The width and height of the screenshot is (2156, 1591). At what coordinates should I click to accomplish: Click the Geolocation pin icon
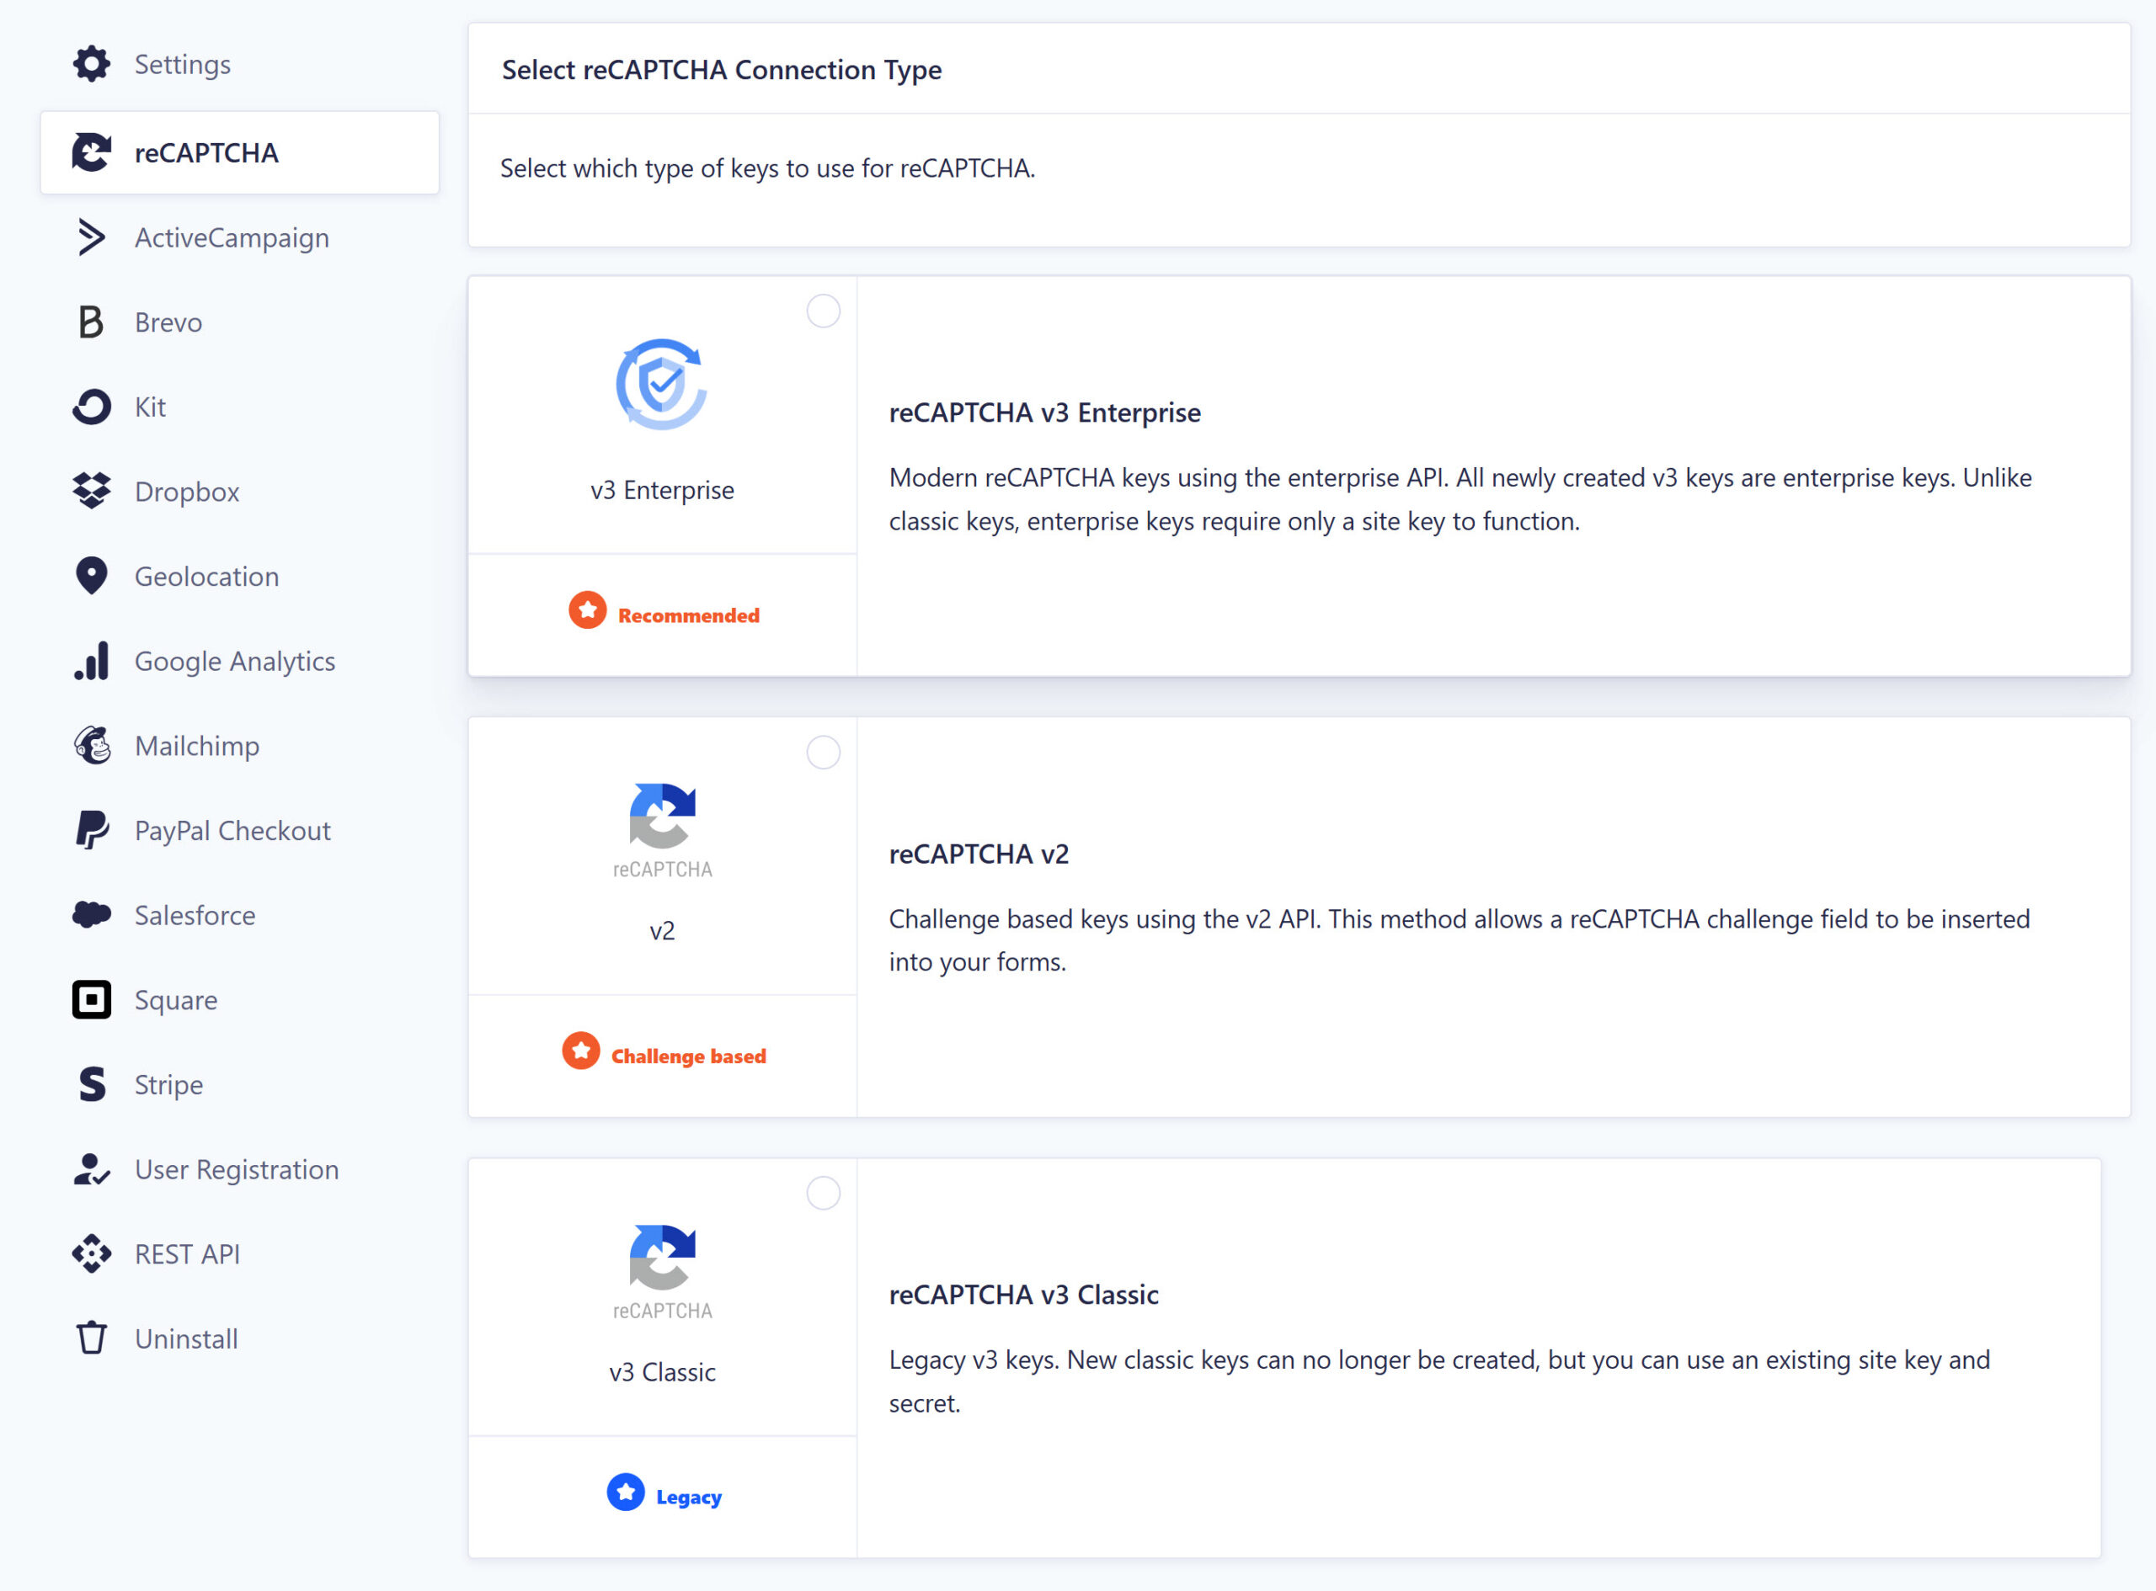pyautogui.click(x=92, y=576)
